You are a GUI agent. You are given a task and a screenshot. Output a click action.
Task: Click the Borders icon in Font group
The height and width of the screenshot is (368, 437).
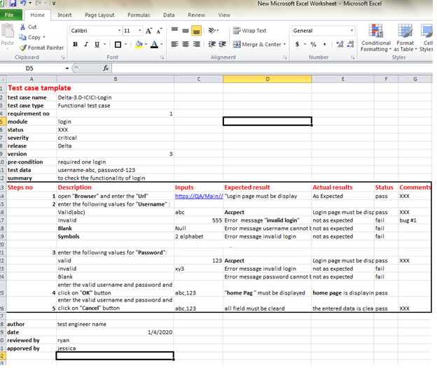tap(118, 45)
